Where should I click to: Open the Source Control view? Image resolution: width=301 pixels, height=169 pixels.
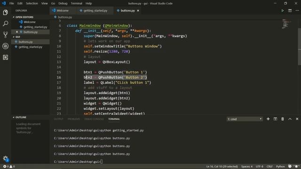5,35
